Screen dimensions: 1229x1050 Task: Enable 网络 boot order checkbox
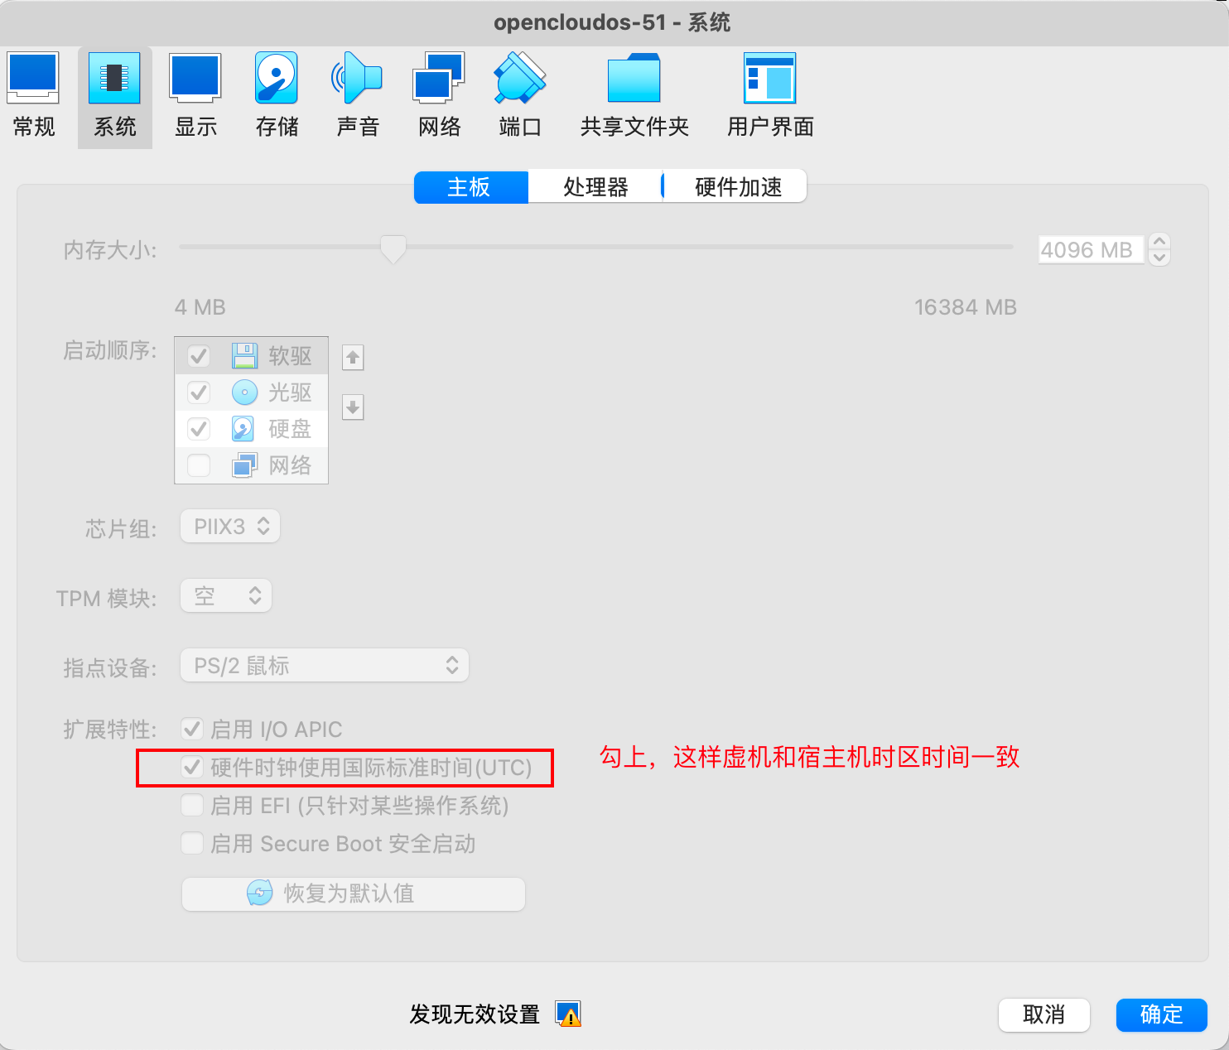click(199, 465)
